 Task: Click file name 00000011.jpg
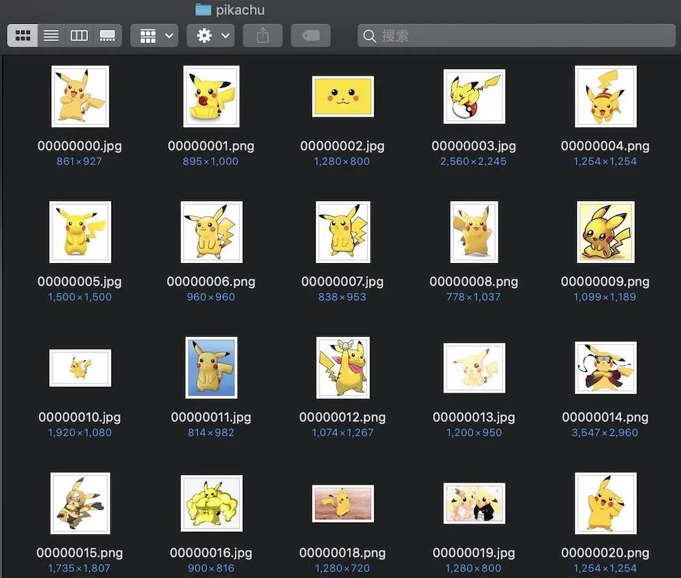[x=211, y=416]
